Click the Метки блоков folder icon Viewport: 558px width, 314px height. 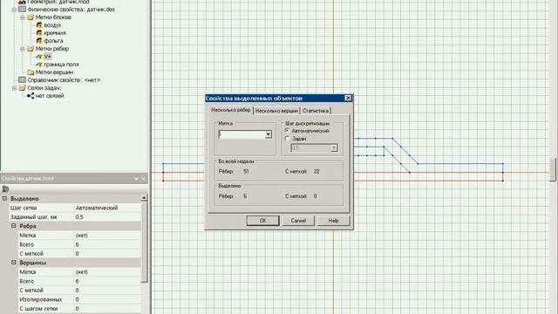pyautogui.click(x=31, y=17)
